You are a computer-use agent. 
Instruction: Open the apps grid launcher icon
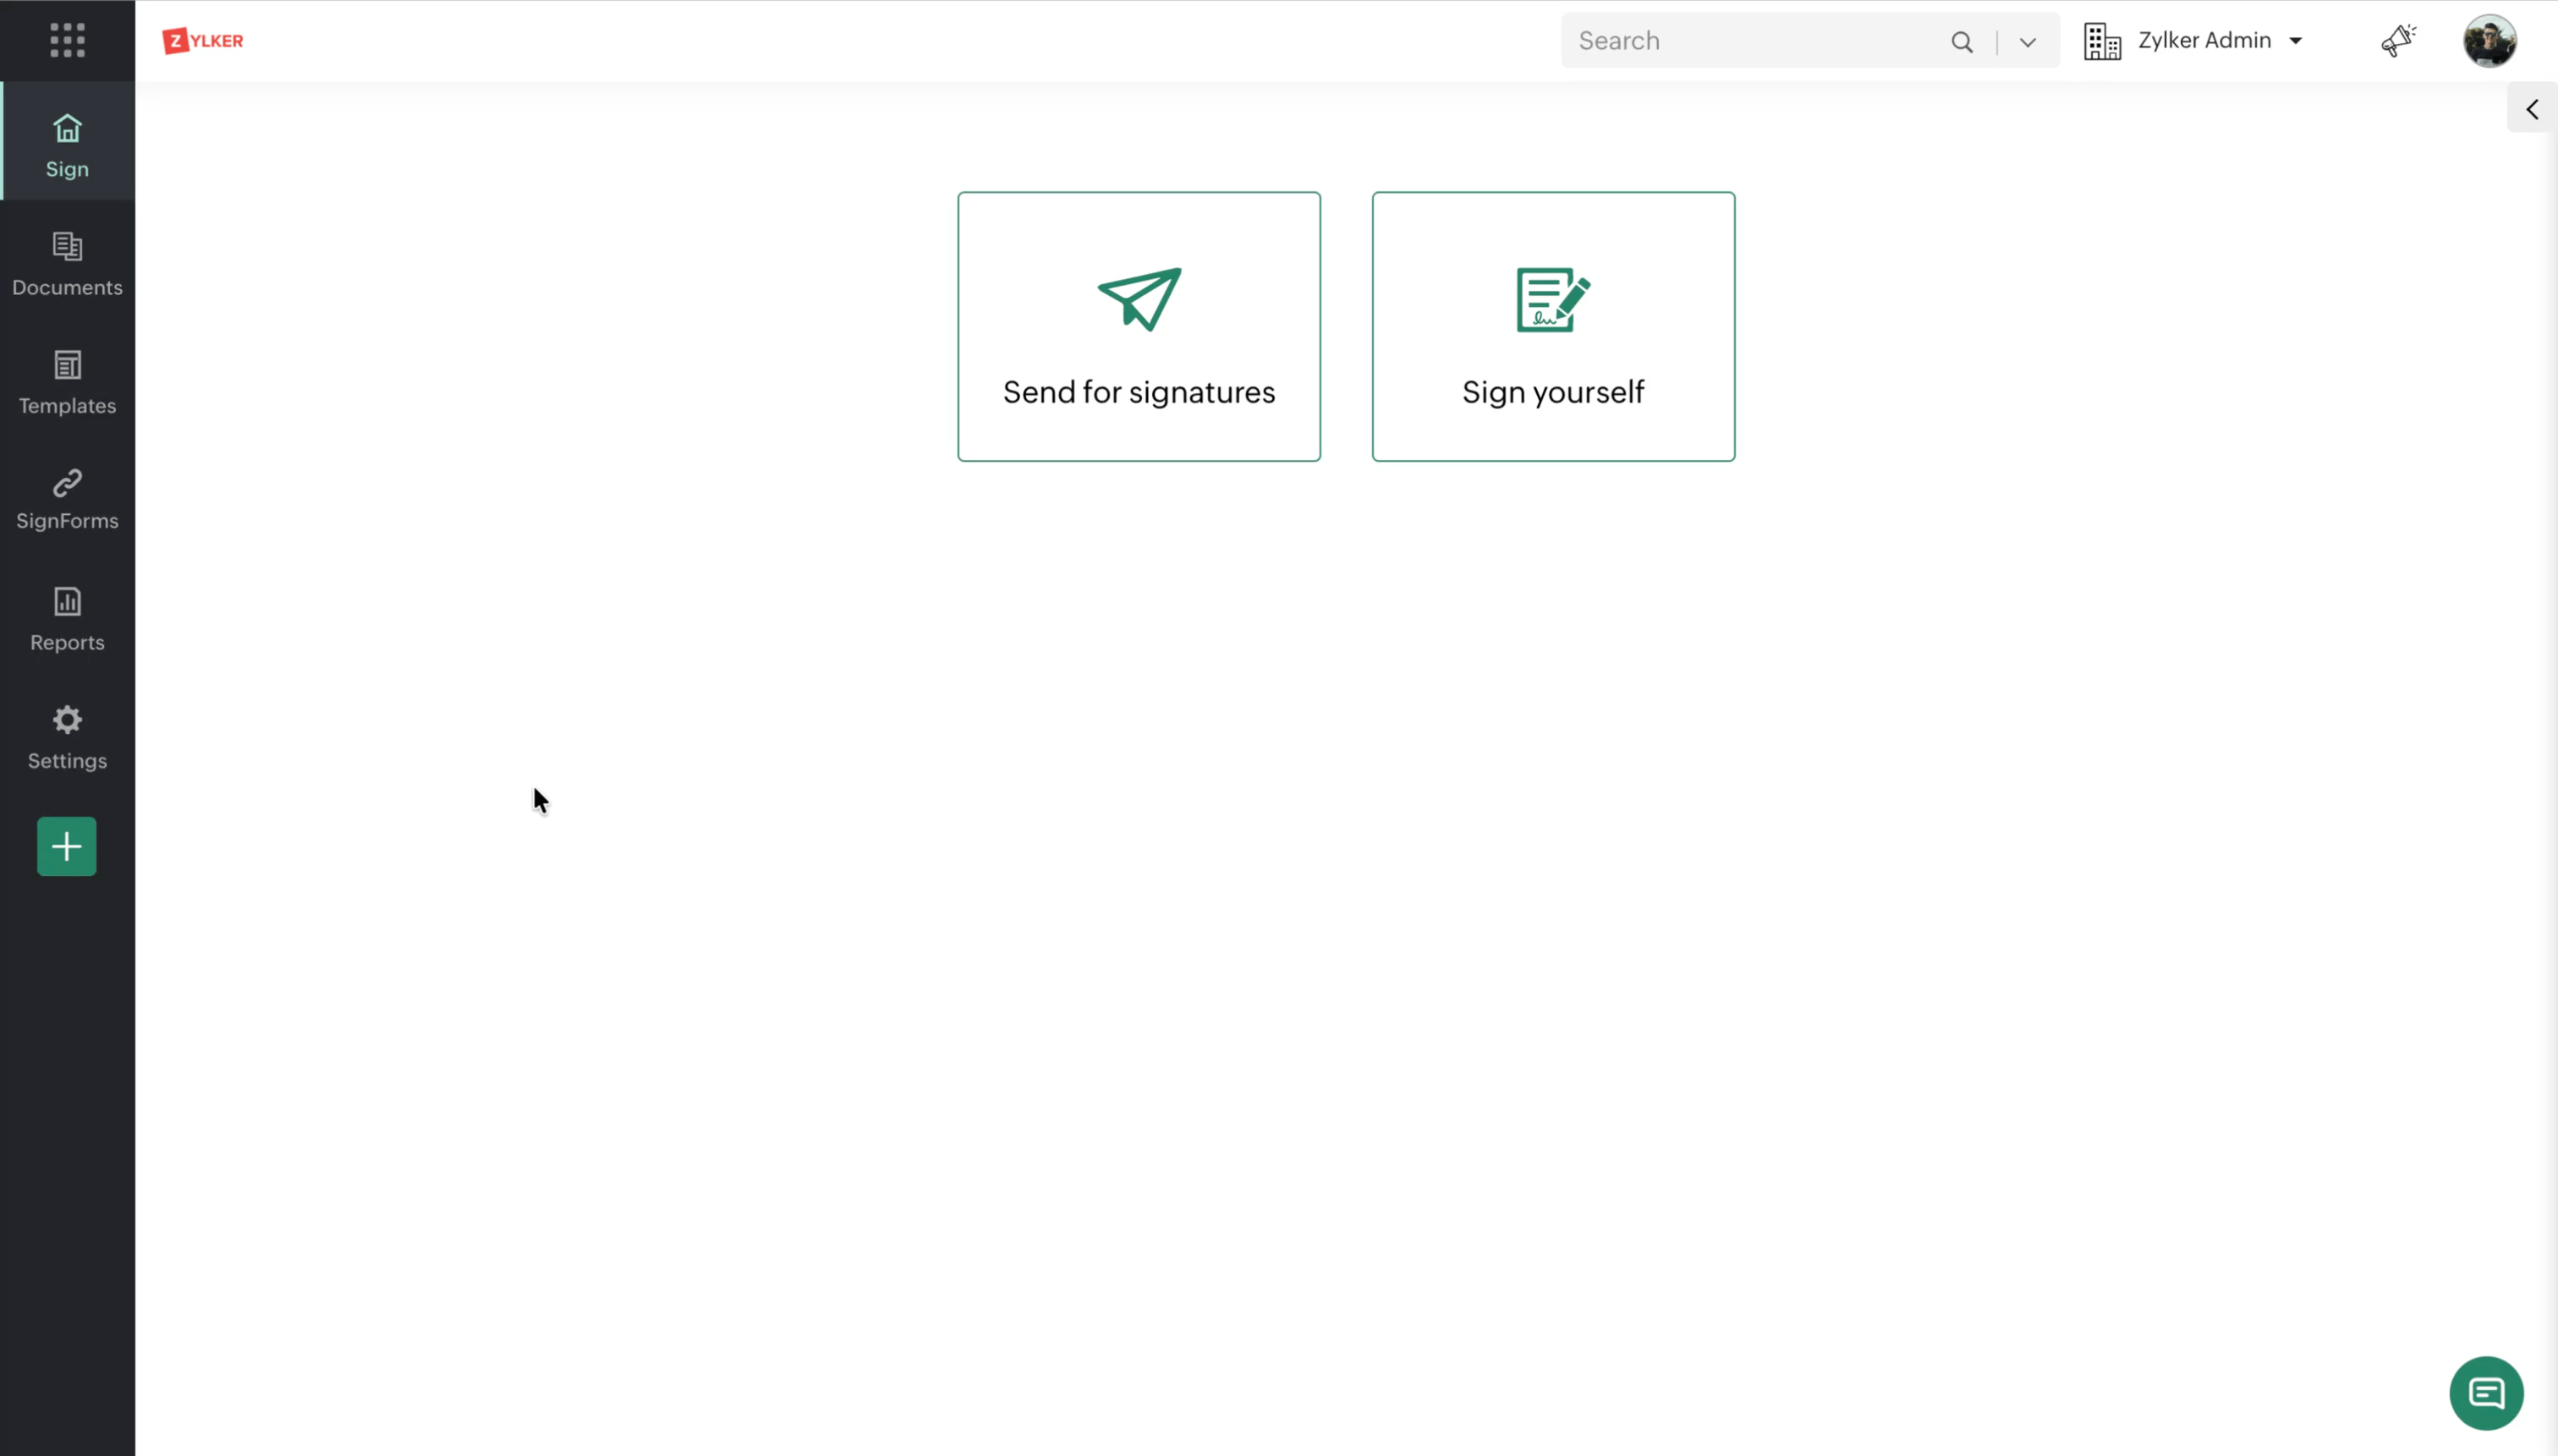click(67, 40)
